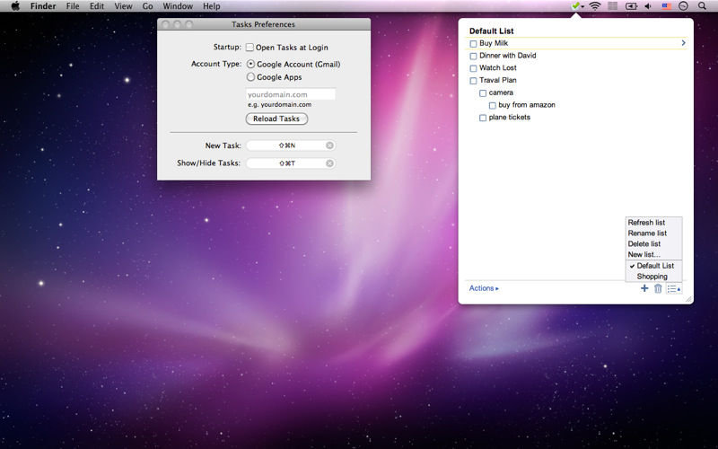Image resolution: width=718 pixels, height=449 pixels.
Task: Click the grid menu bar icon beside Wi-Fi
Action: pos(613,6)
